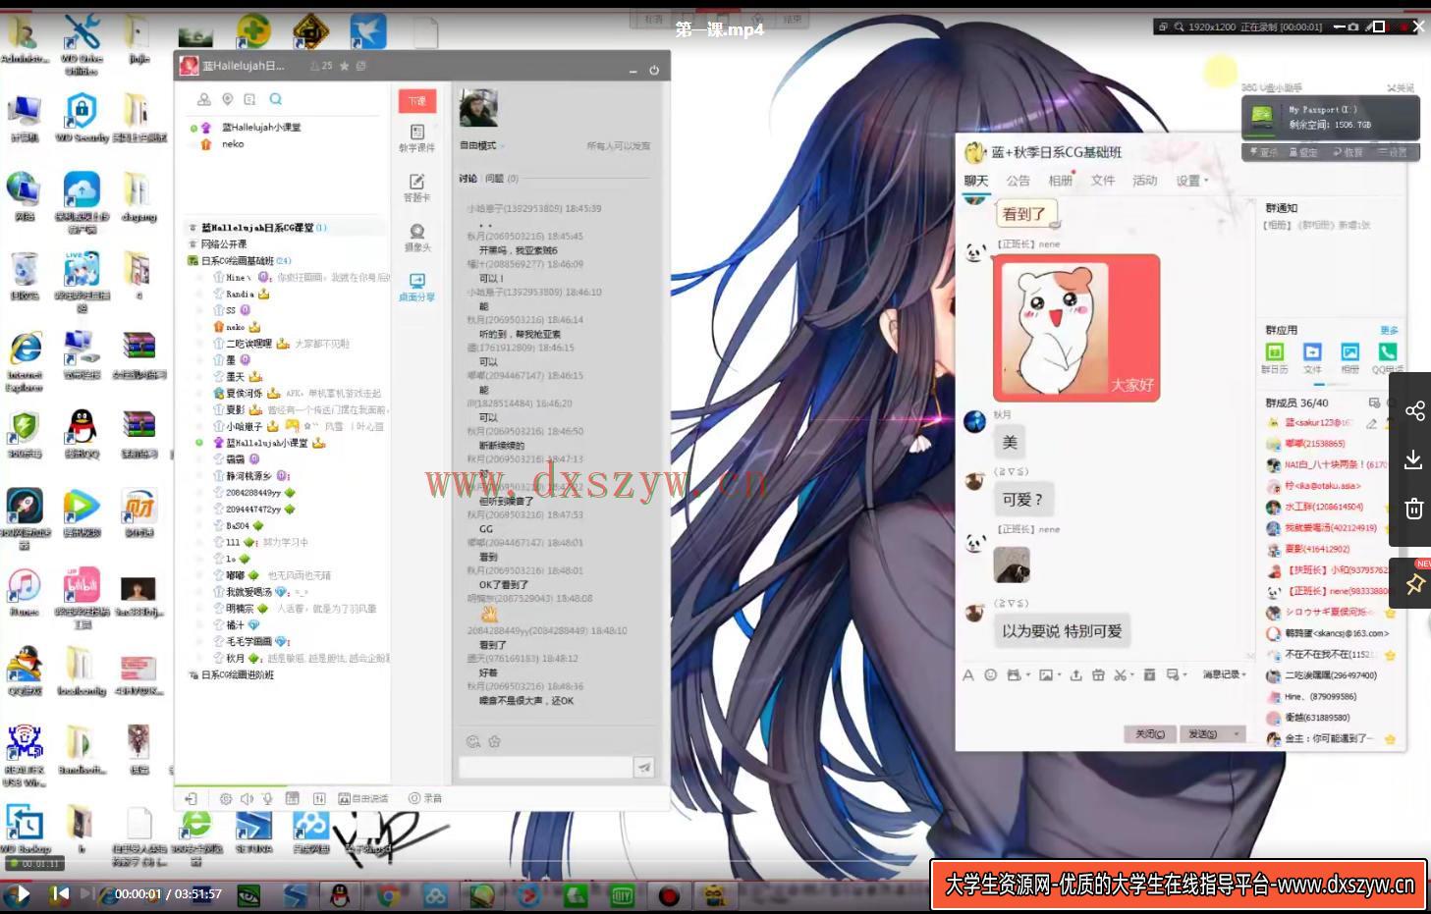Toggle the speaker volume icon in classroom bar
Viewport: 1431px width, 914px height.
(x=248, y=798)
